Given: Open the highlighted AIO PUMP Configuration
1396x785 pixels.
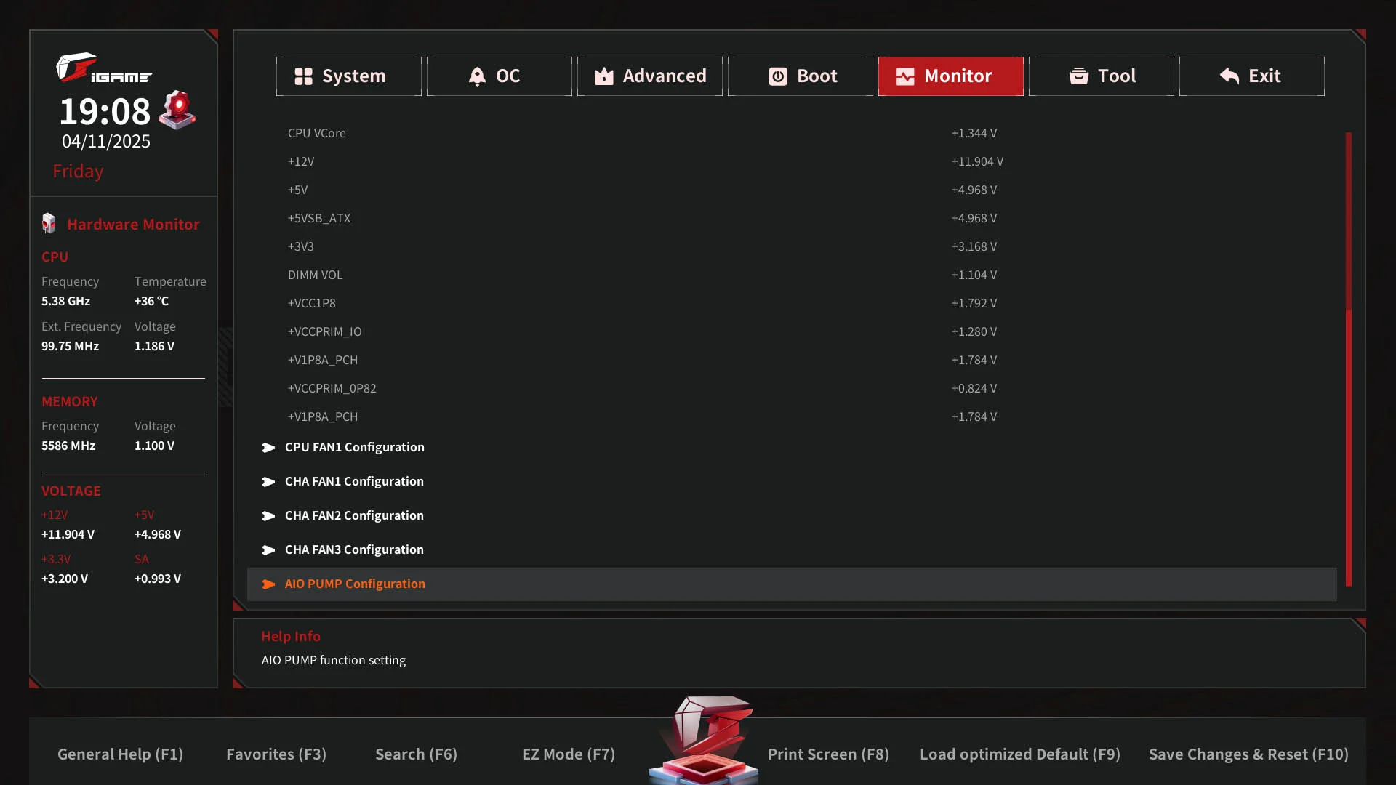Looking at the screenshot, I should point(355,584).
